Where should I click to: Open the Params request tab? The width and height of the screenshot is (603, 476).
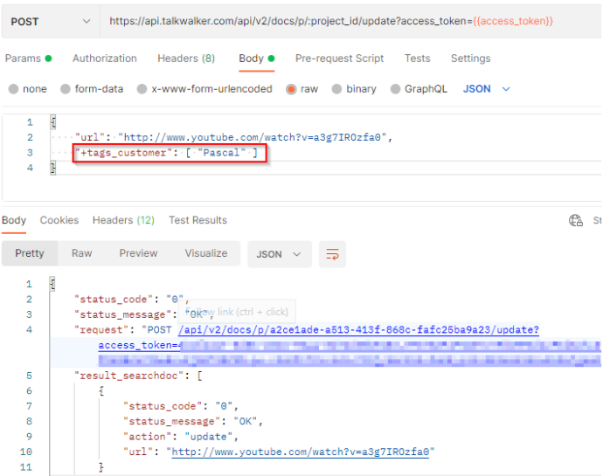pos(28,59)
